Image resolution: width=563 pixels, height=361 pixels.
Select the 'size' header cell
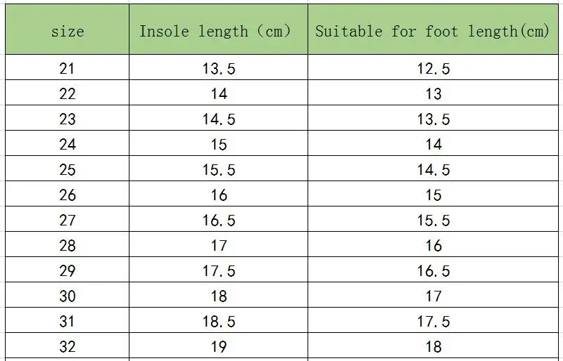tap(67, 29)
